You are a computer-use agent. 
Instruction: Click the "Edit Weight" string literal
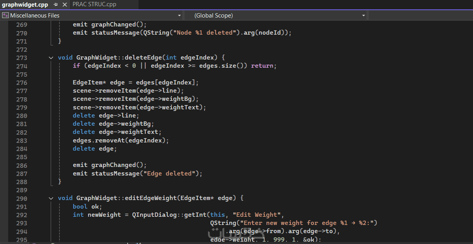click(256, 215)
